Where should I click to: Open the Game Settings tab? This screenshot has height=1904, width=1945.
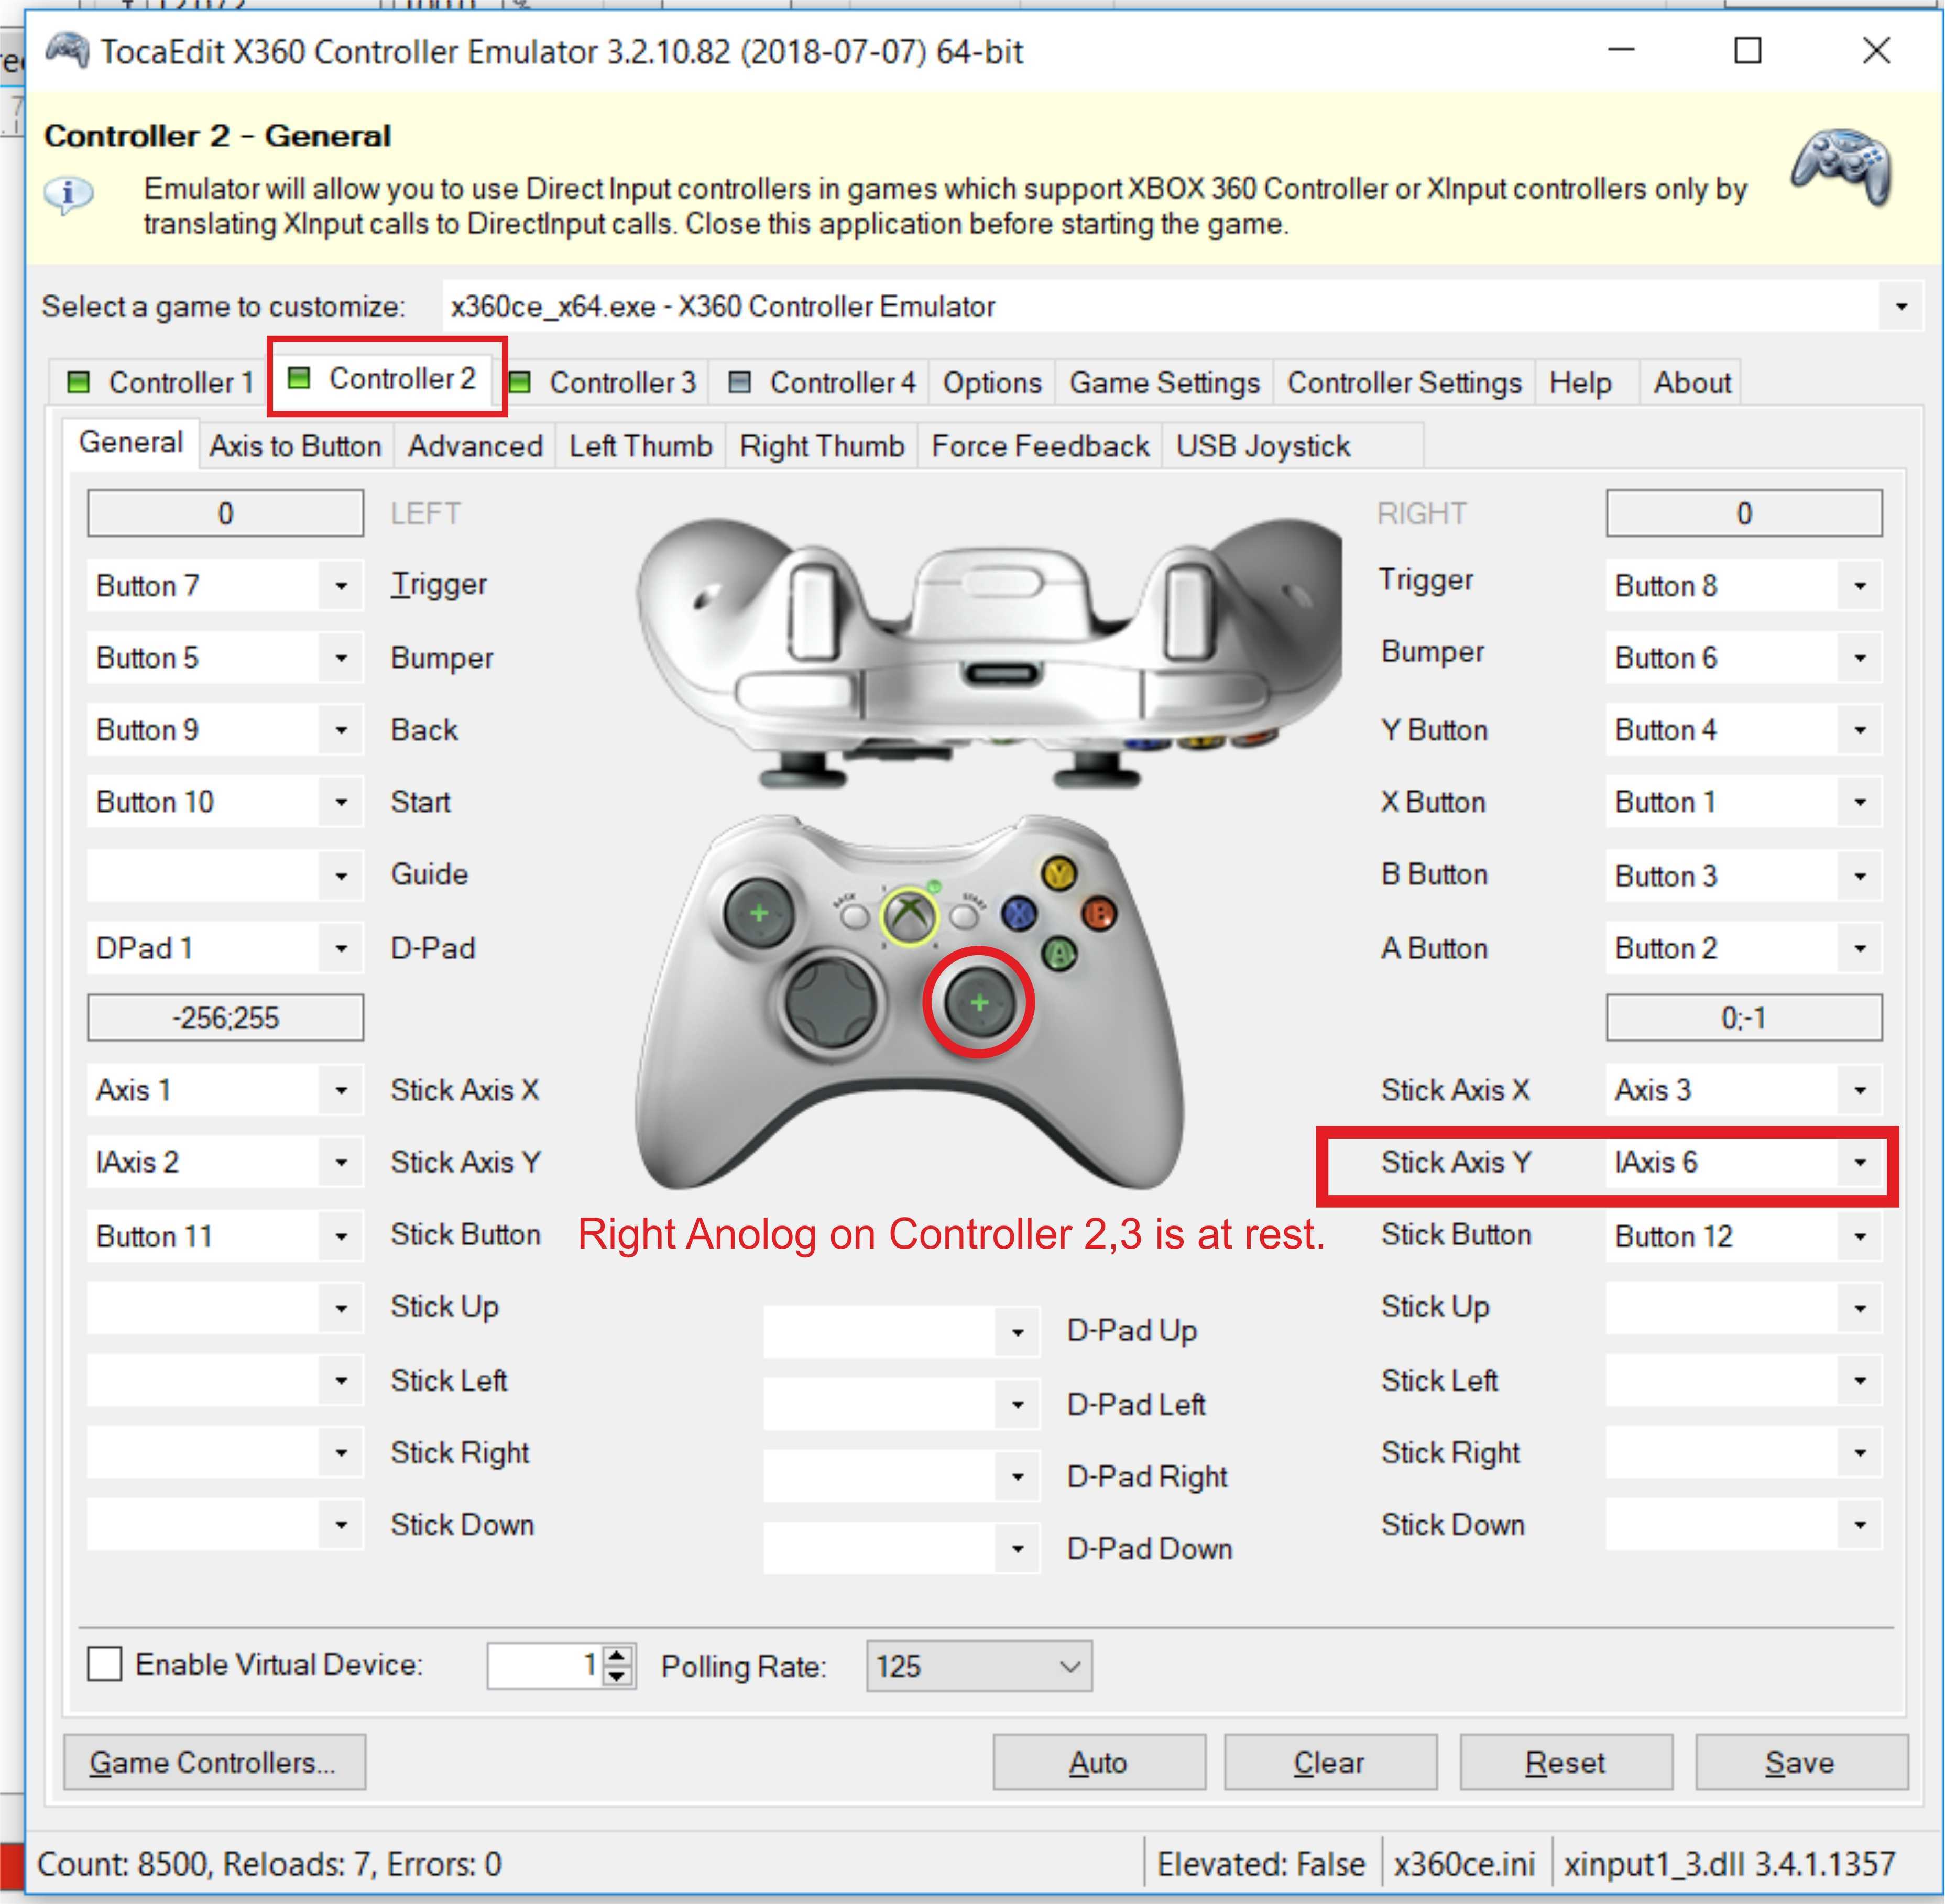click(1164, 382)
